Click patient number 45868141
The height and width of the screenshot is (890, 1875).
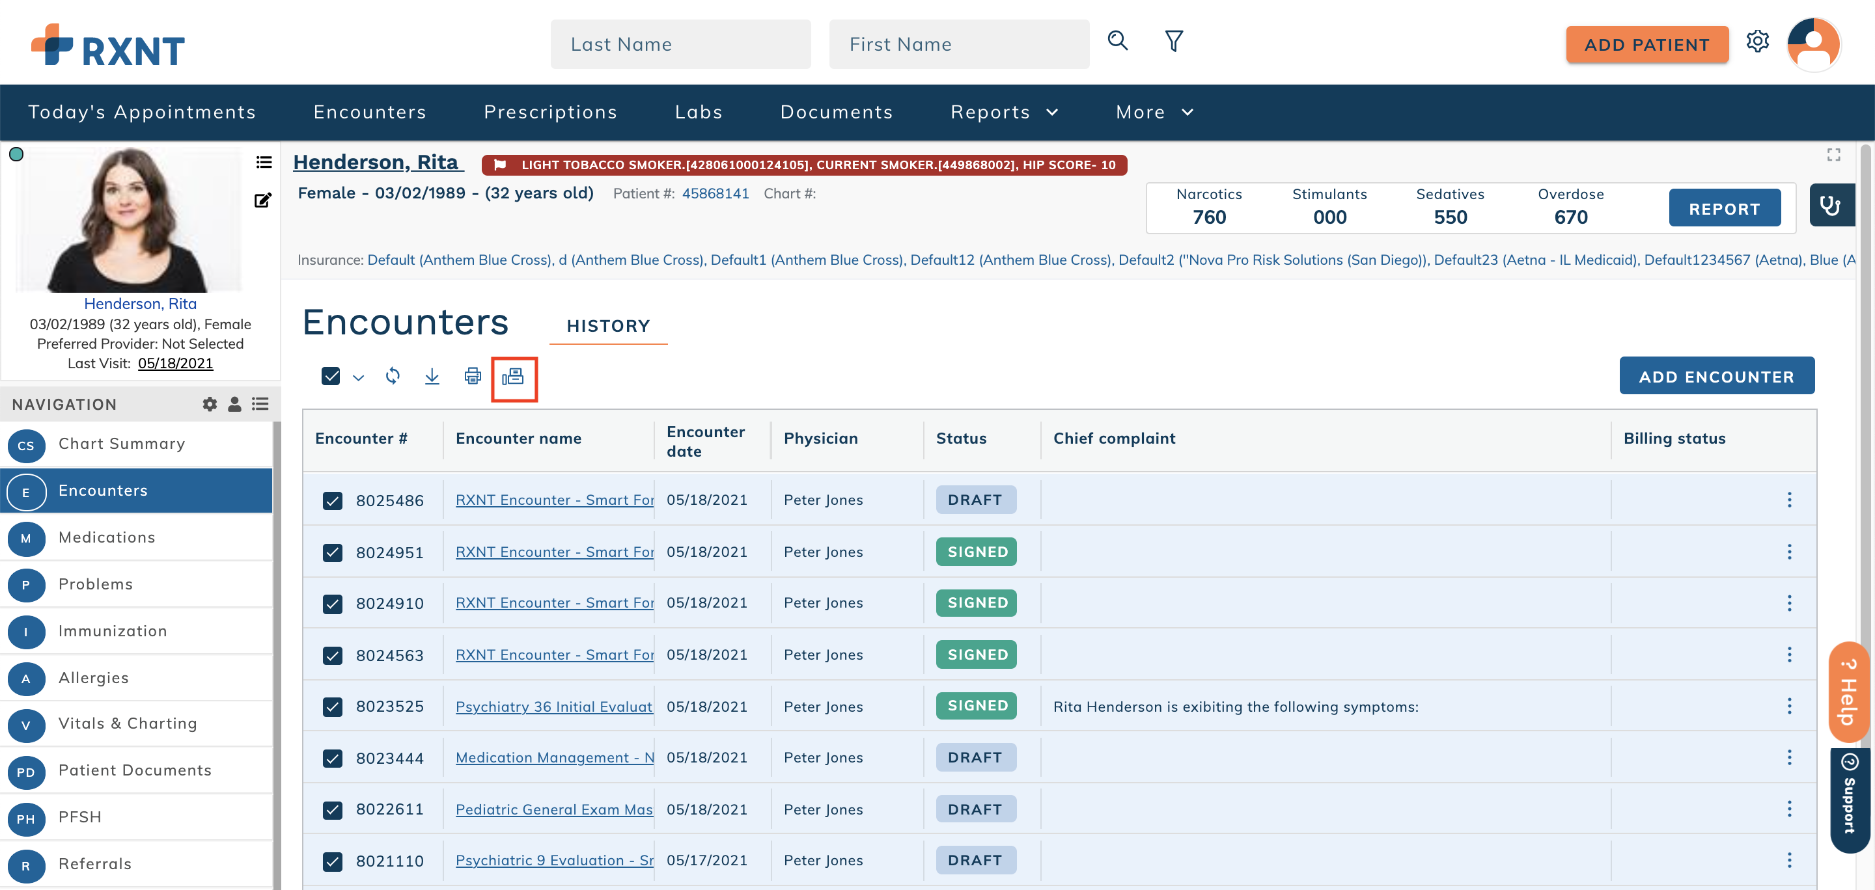pyautogui.click(x=715, y=193)
